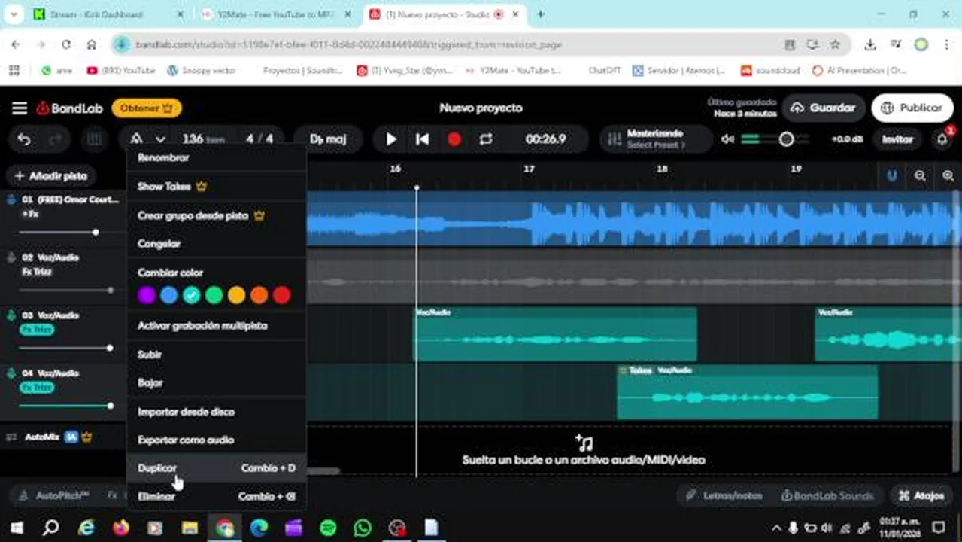Open the BandLab hamburger menu
Image resolution: width=962 pixels, height=542 pixels.
click(x=20, y=108)
